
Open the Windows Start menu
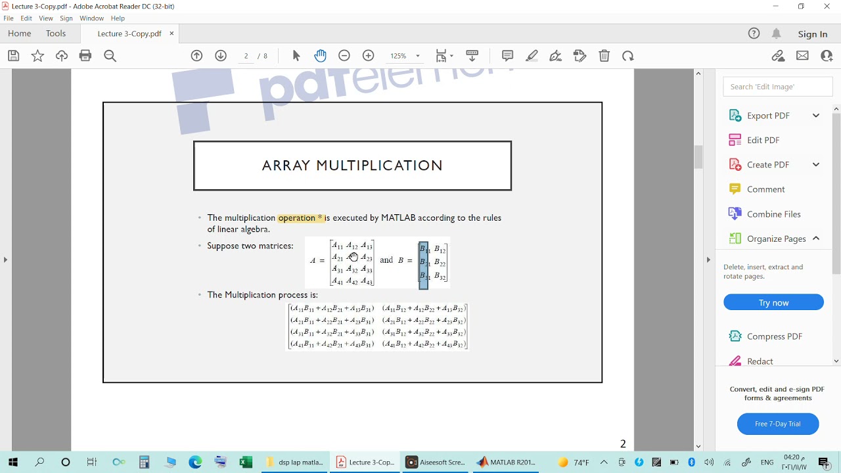(13, 462)
